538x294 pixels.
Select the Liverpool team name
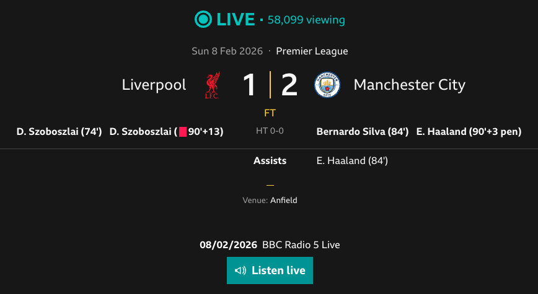point(154,85)
